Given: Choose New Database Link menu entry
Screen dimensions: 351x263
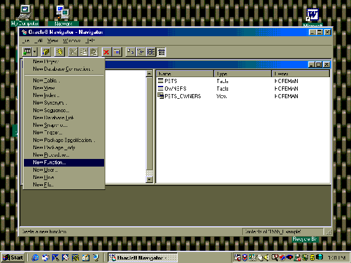Looking at the screenshot, I should [64, 117].
